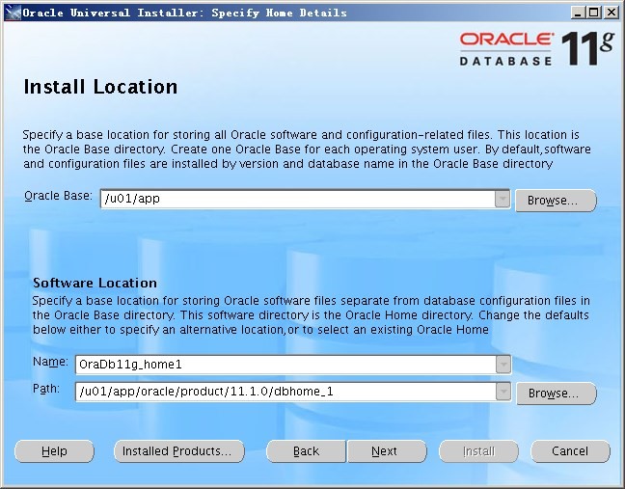Click the greyed-out Install button
Screen dimensions: 625x489
pyautogui.click(x=478, y=451)
